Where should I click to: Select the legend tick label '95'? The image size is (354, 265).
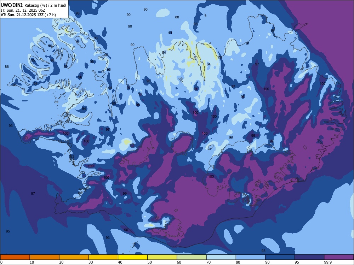[297, 262]
